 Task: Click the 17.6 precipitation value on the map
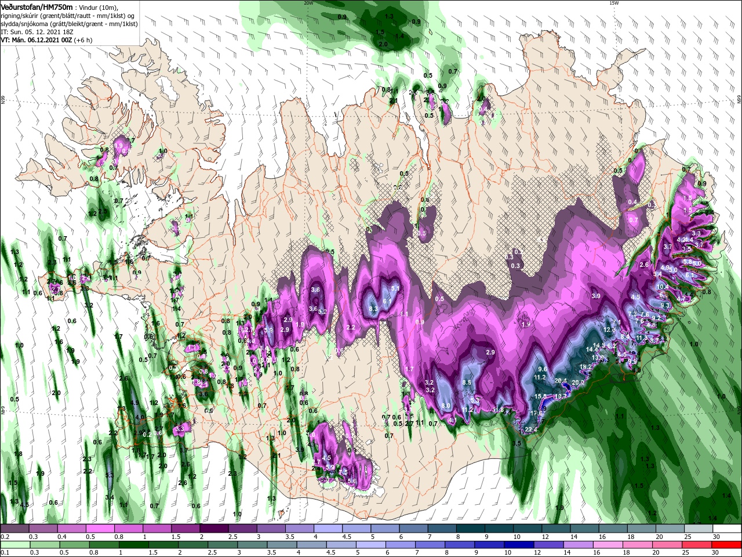(537, 413)
